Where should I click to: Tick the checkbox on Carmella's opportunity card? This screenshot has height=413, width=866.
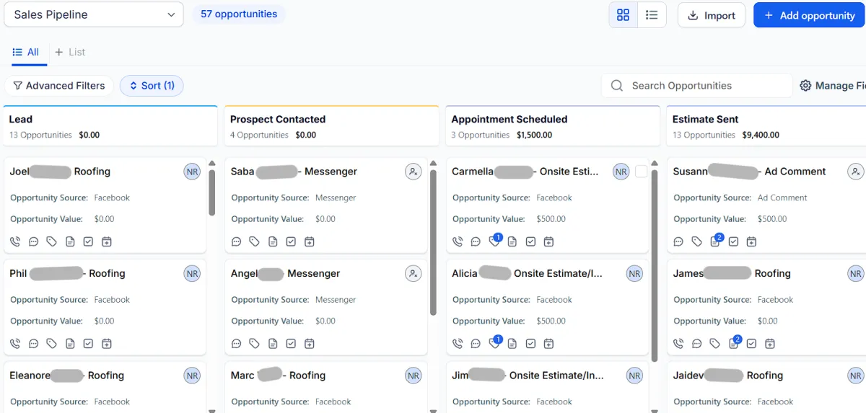click(642, 172)
